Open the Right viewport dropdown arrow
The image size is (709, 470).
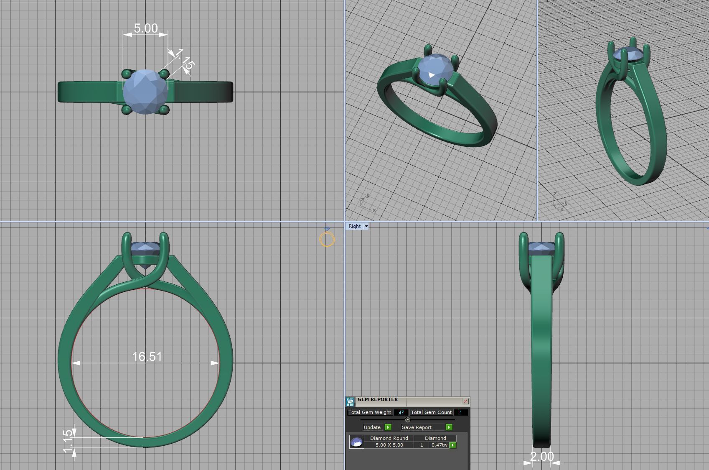tap(366, 226)
